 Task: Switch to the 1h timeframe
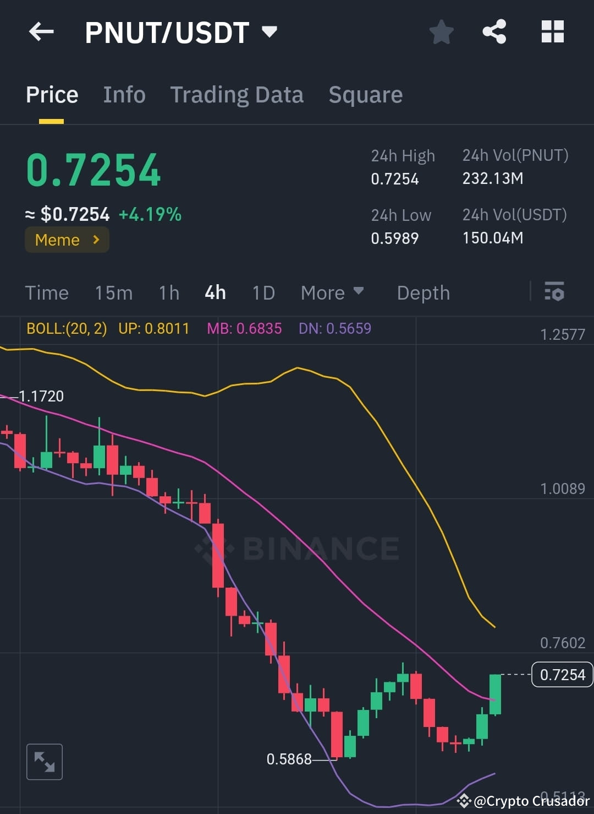click(168, 292)
